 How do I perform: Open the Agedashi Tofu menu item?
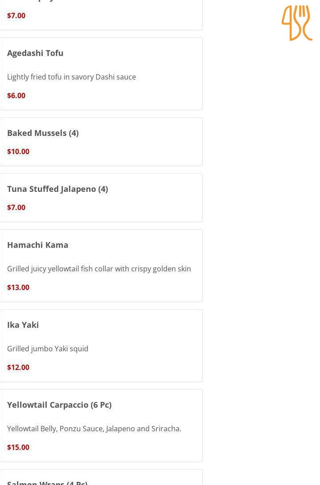coord(36,53)
